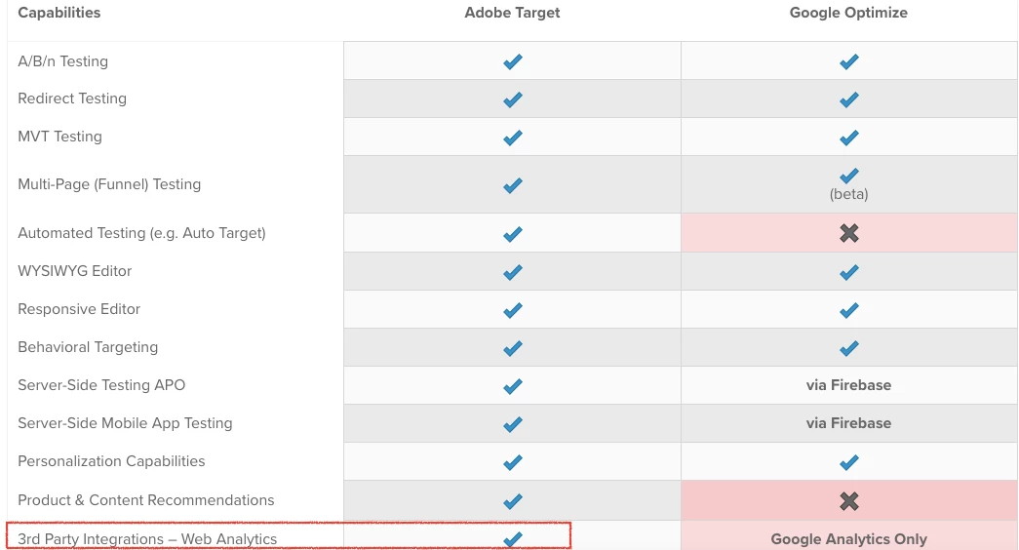Click Adobe Target checkmark for A/B/n Testing
This screenshot has width=1019, height=550.
click(512, 61)
